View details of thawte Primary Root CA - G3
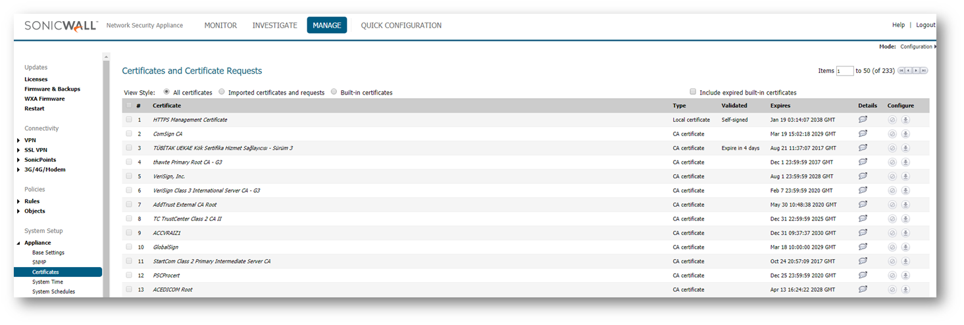The width and height of the screenshot is (964, 325). tap(863, 162)
